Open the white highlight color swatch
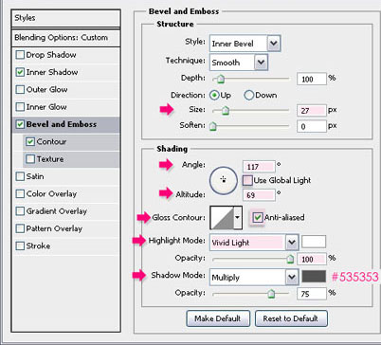The height and width of the screenshot is (345, 381). point(314,242)
